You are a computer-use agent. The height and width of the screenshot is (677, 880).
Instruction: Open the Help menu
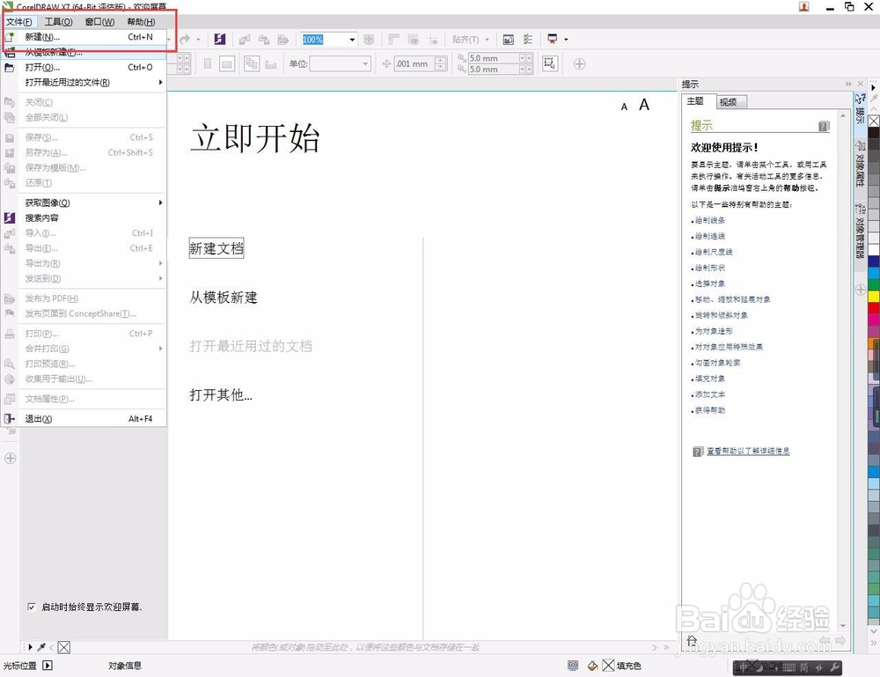click(x=141, y=21)
